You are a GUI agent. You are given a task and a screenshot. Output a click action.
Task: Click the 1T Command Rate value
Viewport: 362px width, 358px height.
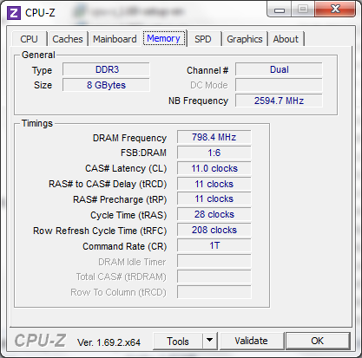pos(214,245)
